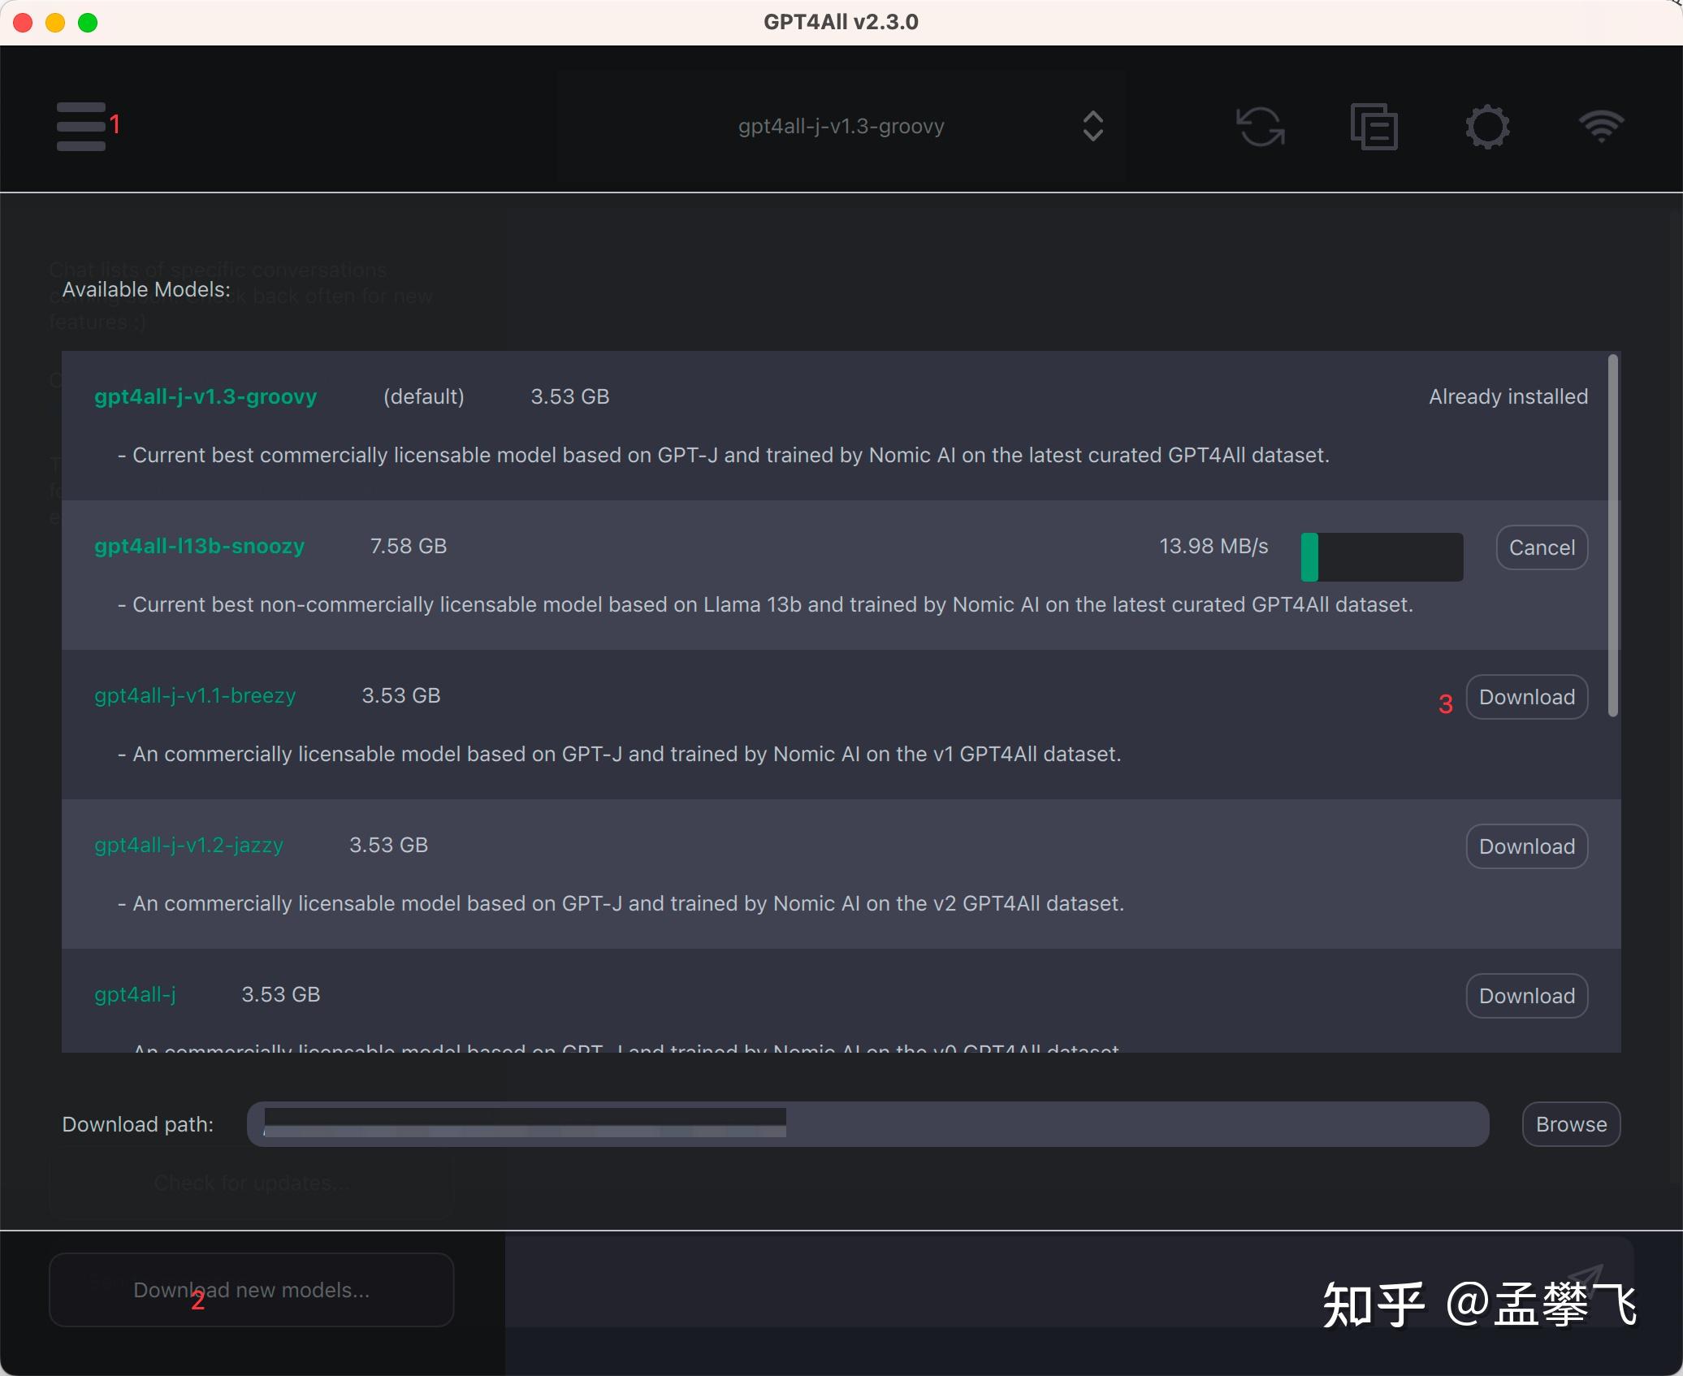Click Browse to change the download path
Image resolution: width=1683 pixels, height=1376 pixels.
coord(1570,1124)
